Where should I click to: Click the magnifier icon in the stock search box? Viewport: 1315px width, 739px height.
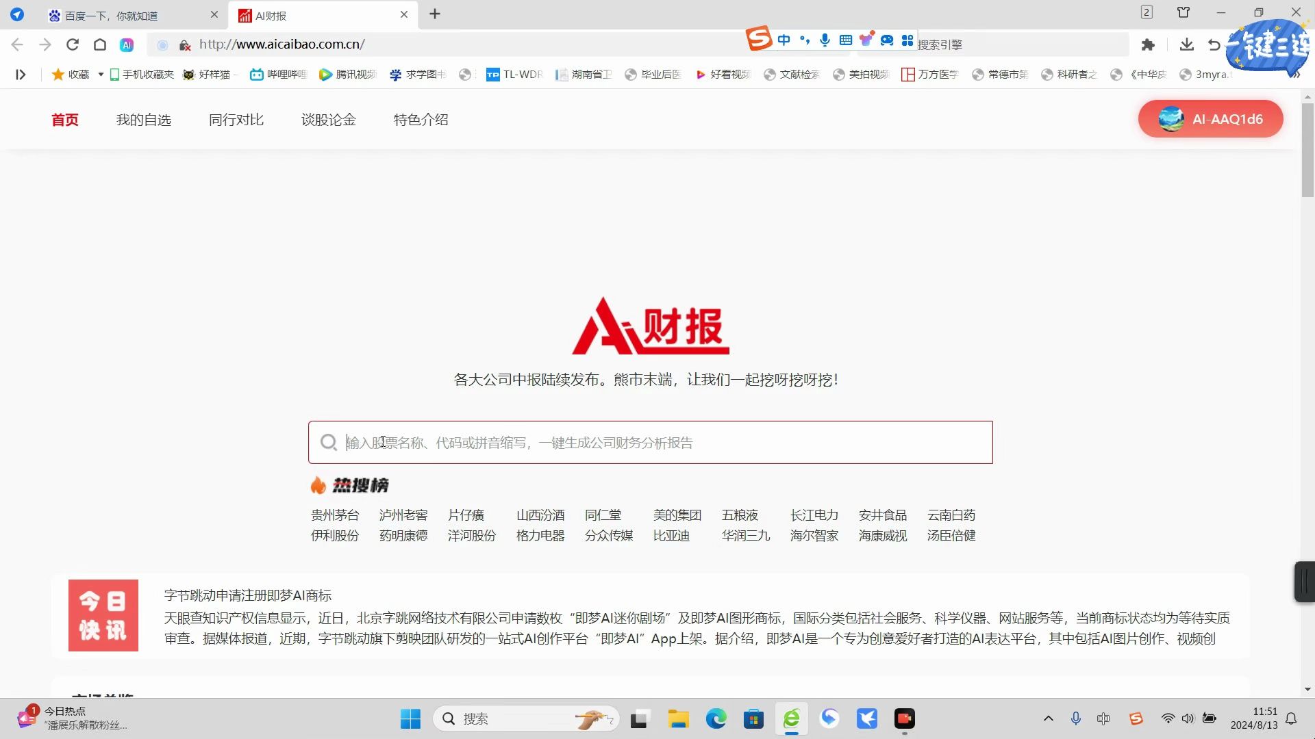coord(329,443)
